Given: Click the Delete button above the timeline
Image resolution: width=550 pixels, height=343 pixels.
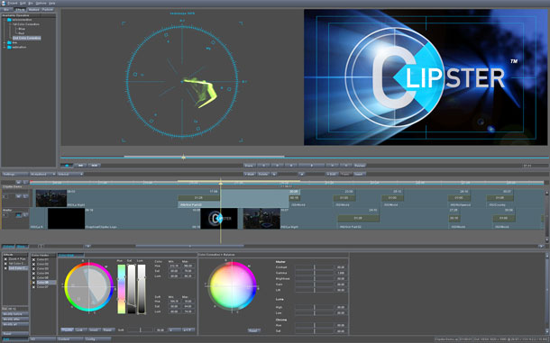Looking at the screenshot, I should (x=262, y=174).
